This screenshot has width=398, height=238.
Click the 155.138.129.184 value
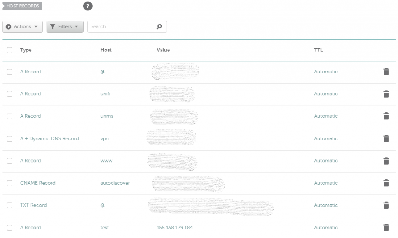point(175,227)
